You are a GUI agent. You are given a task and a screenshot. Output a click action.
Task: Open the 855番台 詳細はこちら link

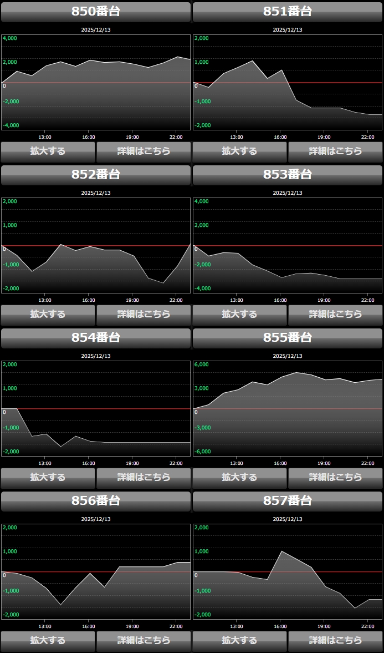(335, 477)
